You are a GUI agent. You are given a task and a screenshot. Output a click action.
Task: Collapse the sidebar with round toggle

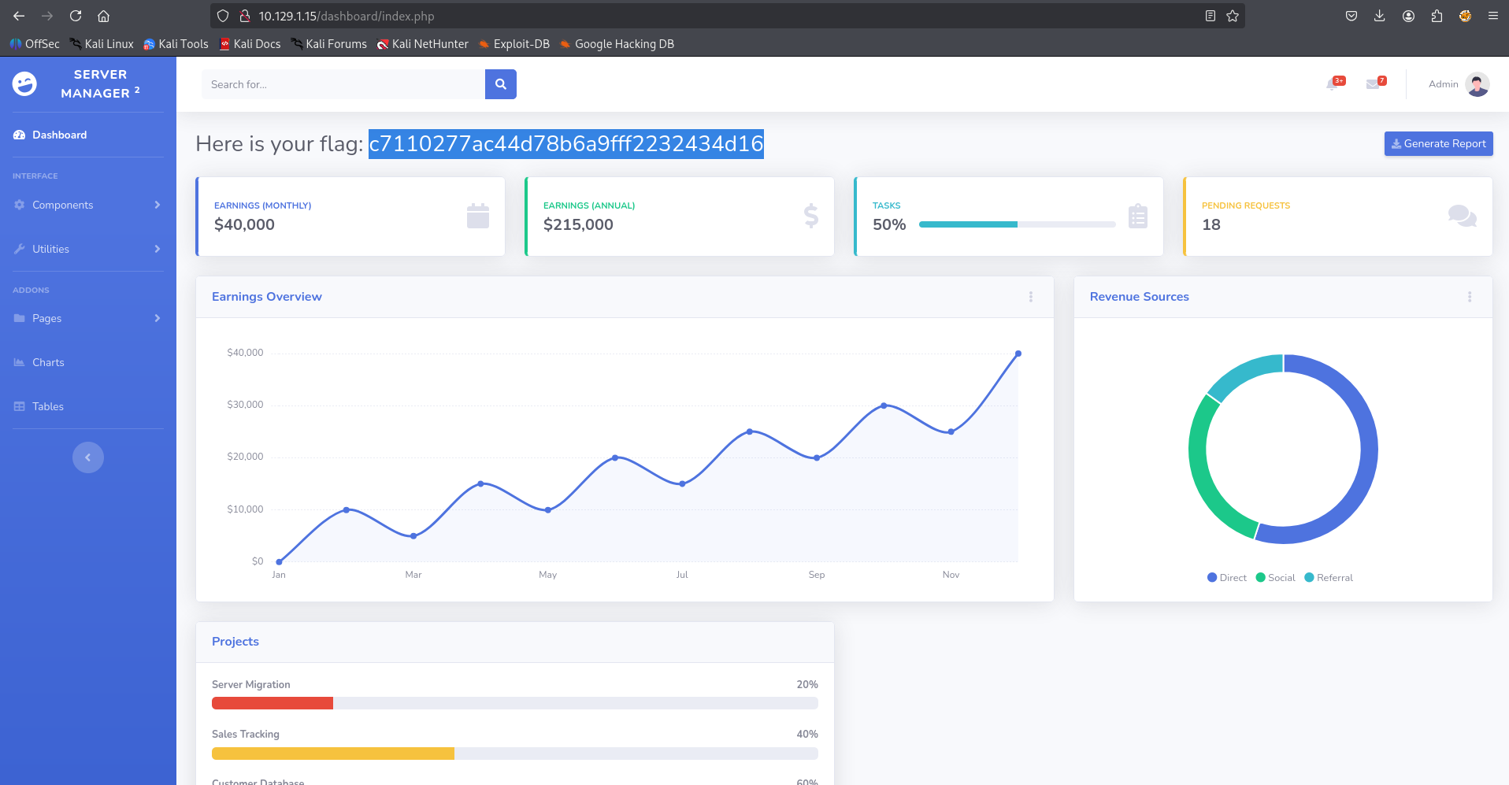click(x=88, y=457)
